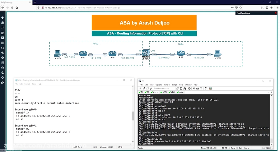Open Session Options gear icon in SecureCRT
This screenshot has width=280, height=152.
(x=194, y=89)
